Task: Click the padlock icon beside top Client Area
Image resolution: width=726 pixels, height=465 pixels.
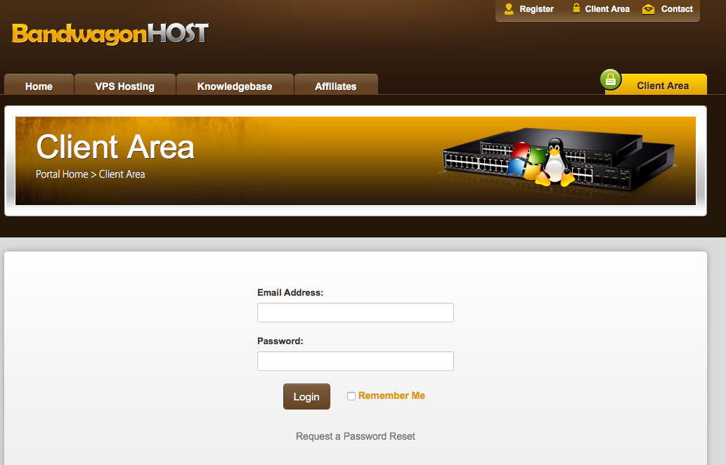Action: (576, 8)
